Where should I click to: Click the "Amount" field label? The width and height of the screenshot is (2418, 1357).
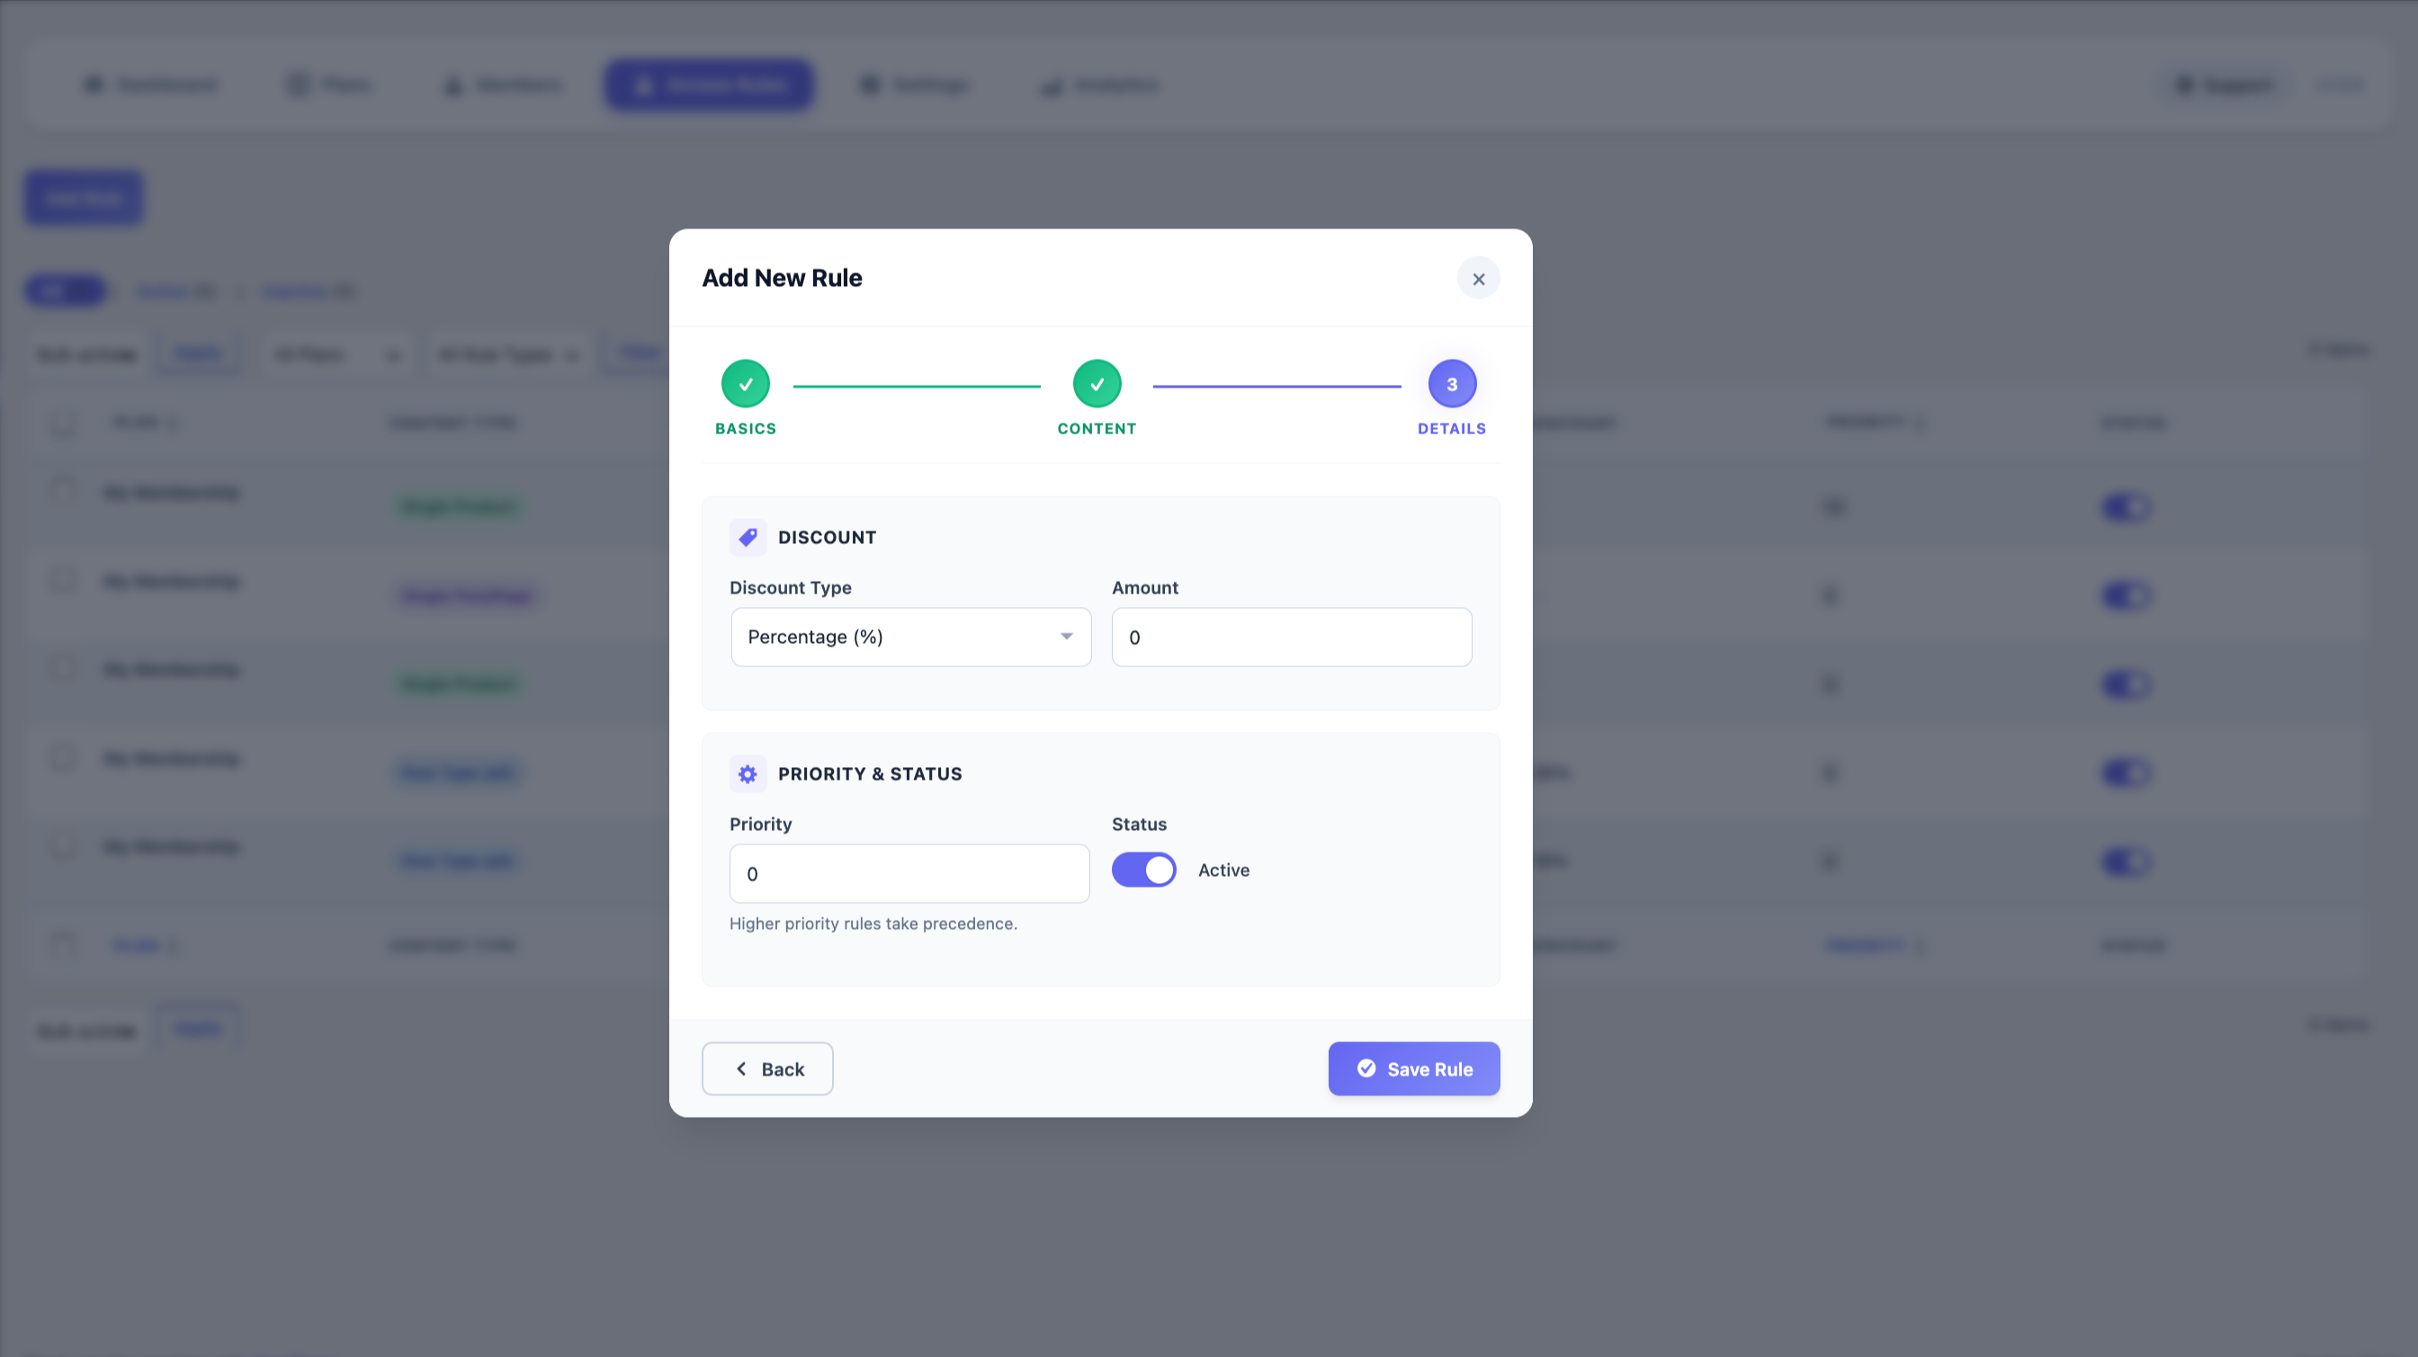pyautogui.click(x=1144, y=587)
